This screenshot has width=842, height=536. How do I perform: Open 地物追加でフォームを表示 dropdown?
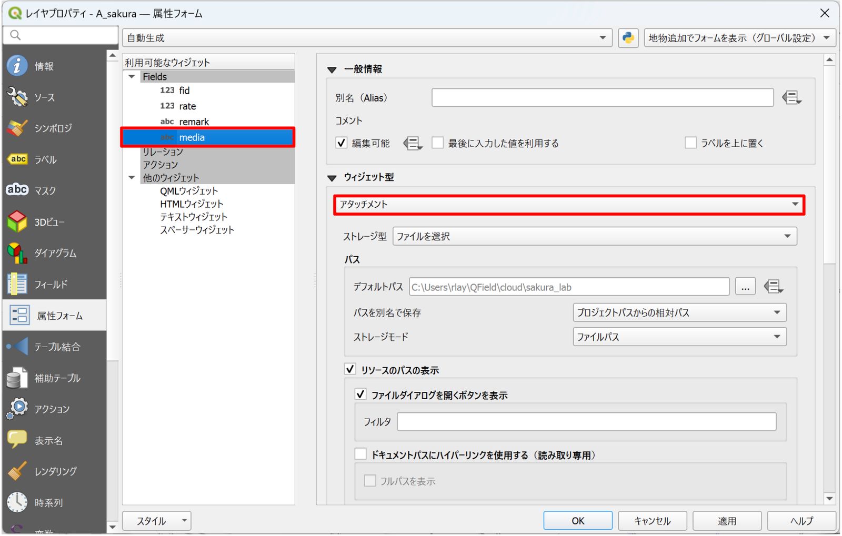click(x=740, y=38)
